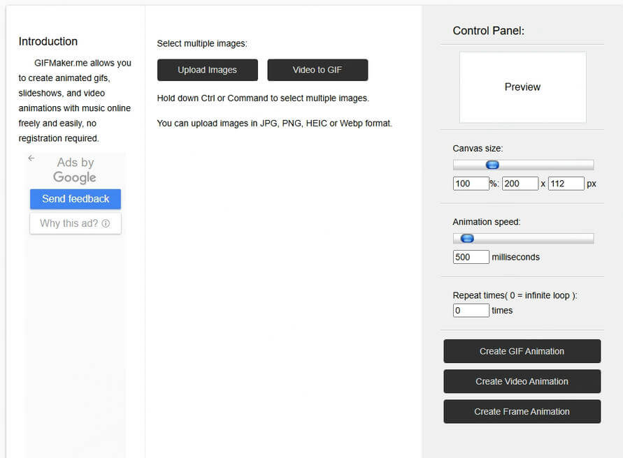Focus the Repeat times input field

click(x=471, y=310)
